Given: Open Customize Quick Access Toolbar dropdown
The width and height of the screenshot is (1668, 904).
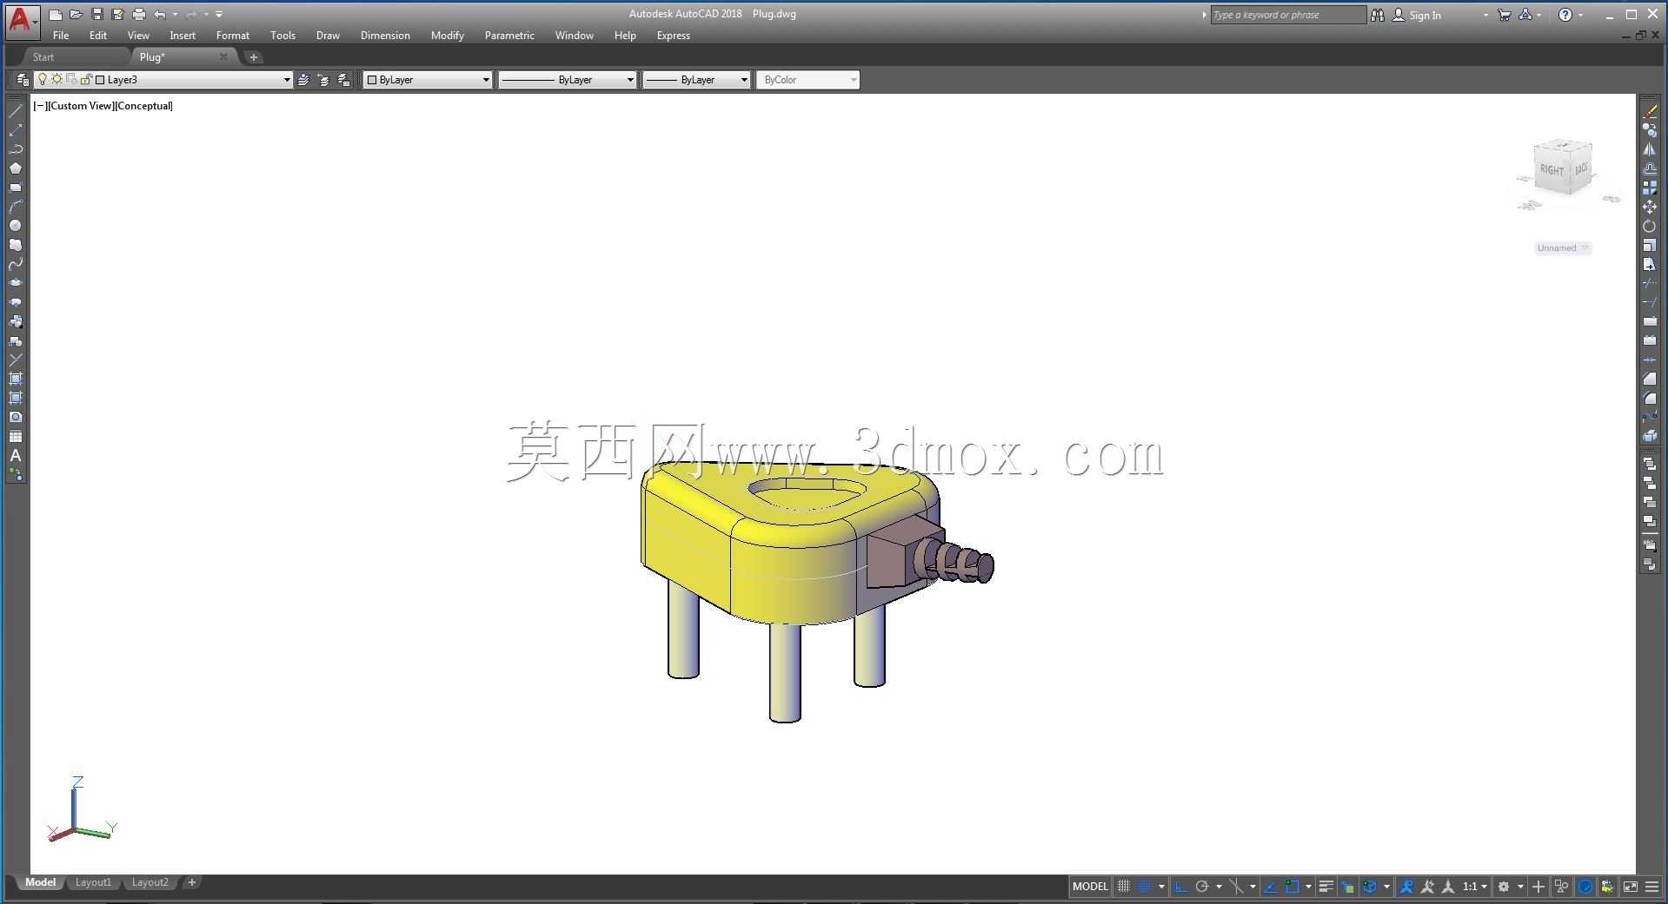Looking at the screenshot, I should pos(219,14).
